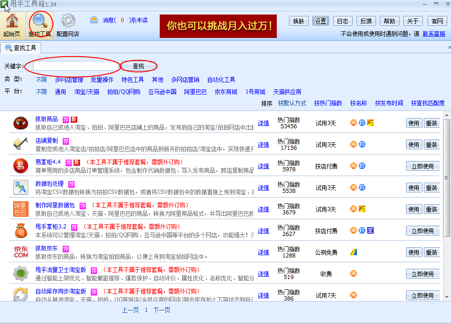Filter type by 特色工具

coord(133,80)
